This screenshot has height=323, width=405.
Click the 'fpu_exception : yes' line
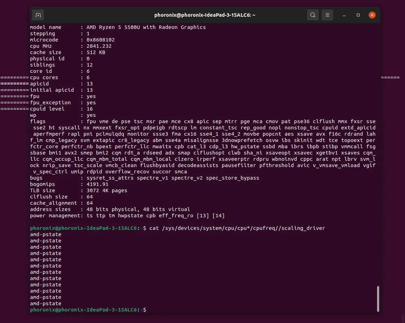(x=63, y=103)
